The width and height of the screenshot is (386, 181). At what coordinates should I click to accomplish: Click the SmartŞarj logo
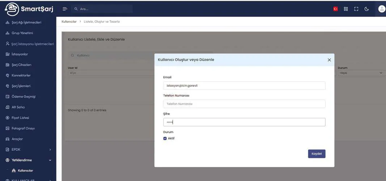(x=29, y=9)
